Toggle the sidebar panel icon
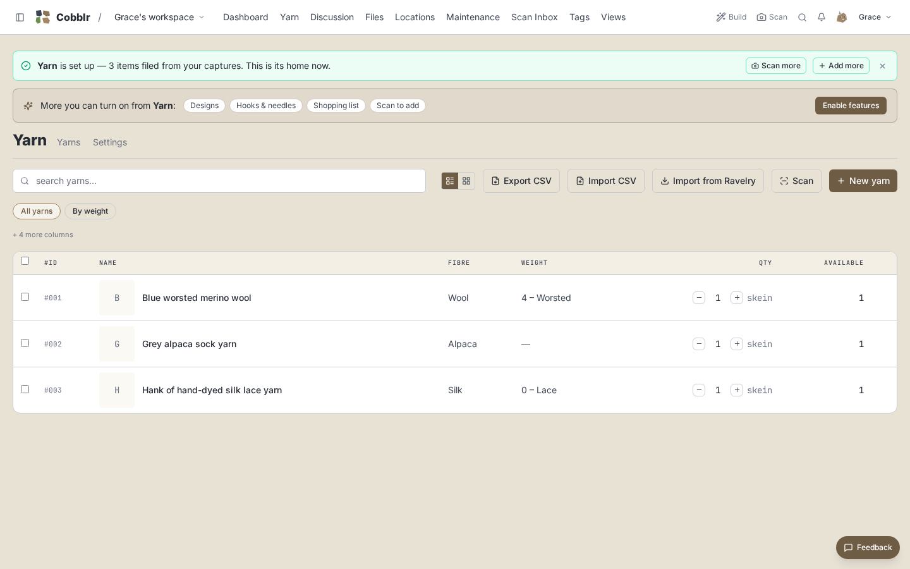The width and height of the screenshot is (910, 569). 20,17
